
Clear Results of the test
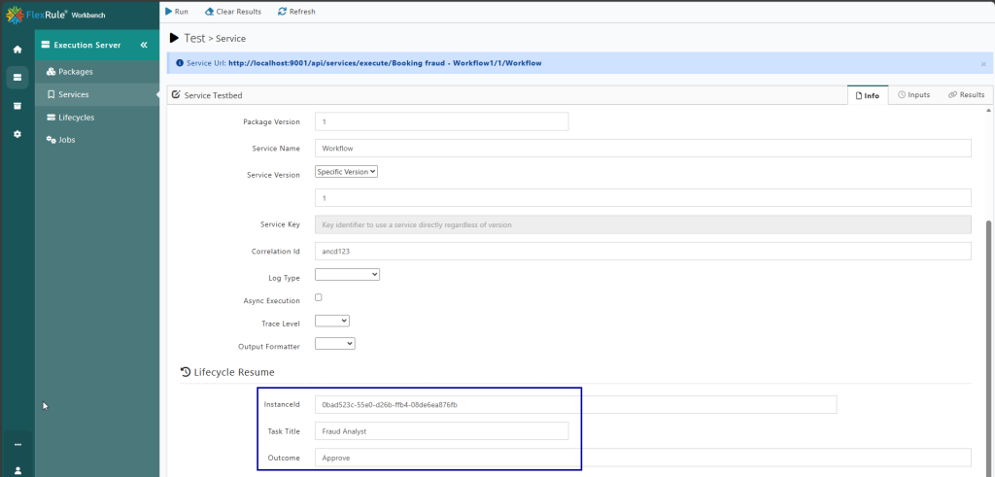tap(233, 12)
